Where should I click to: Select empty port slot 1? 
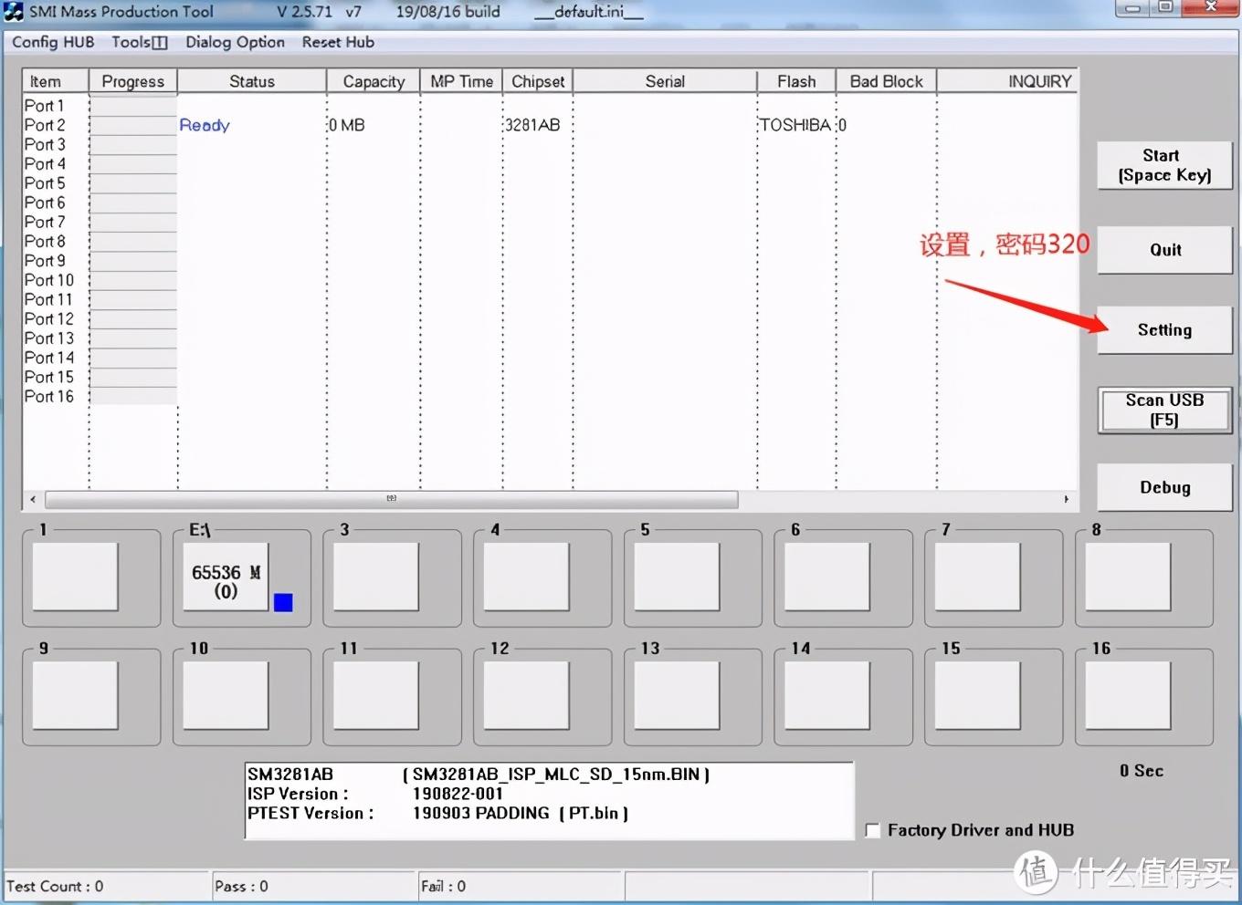point(75,577)
